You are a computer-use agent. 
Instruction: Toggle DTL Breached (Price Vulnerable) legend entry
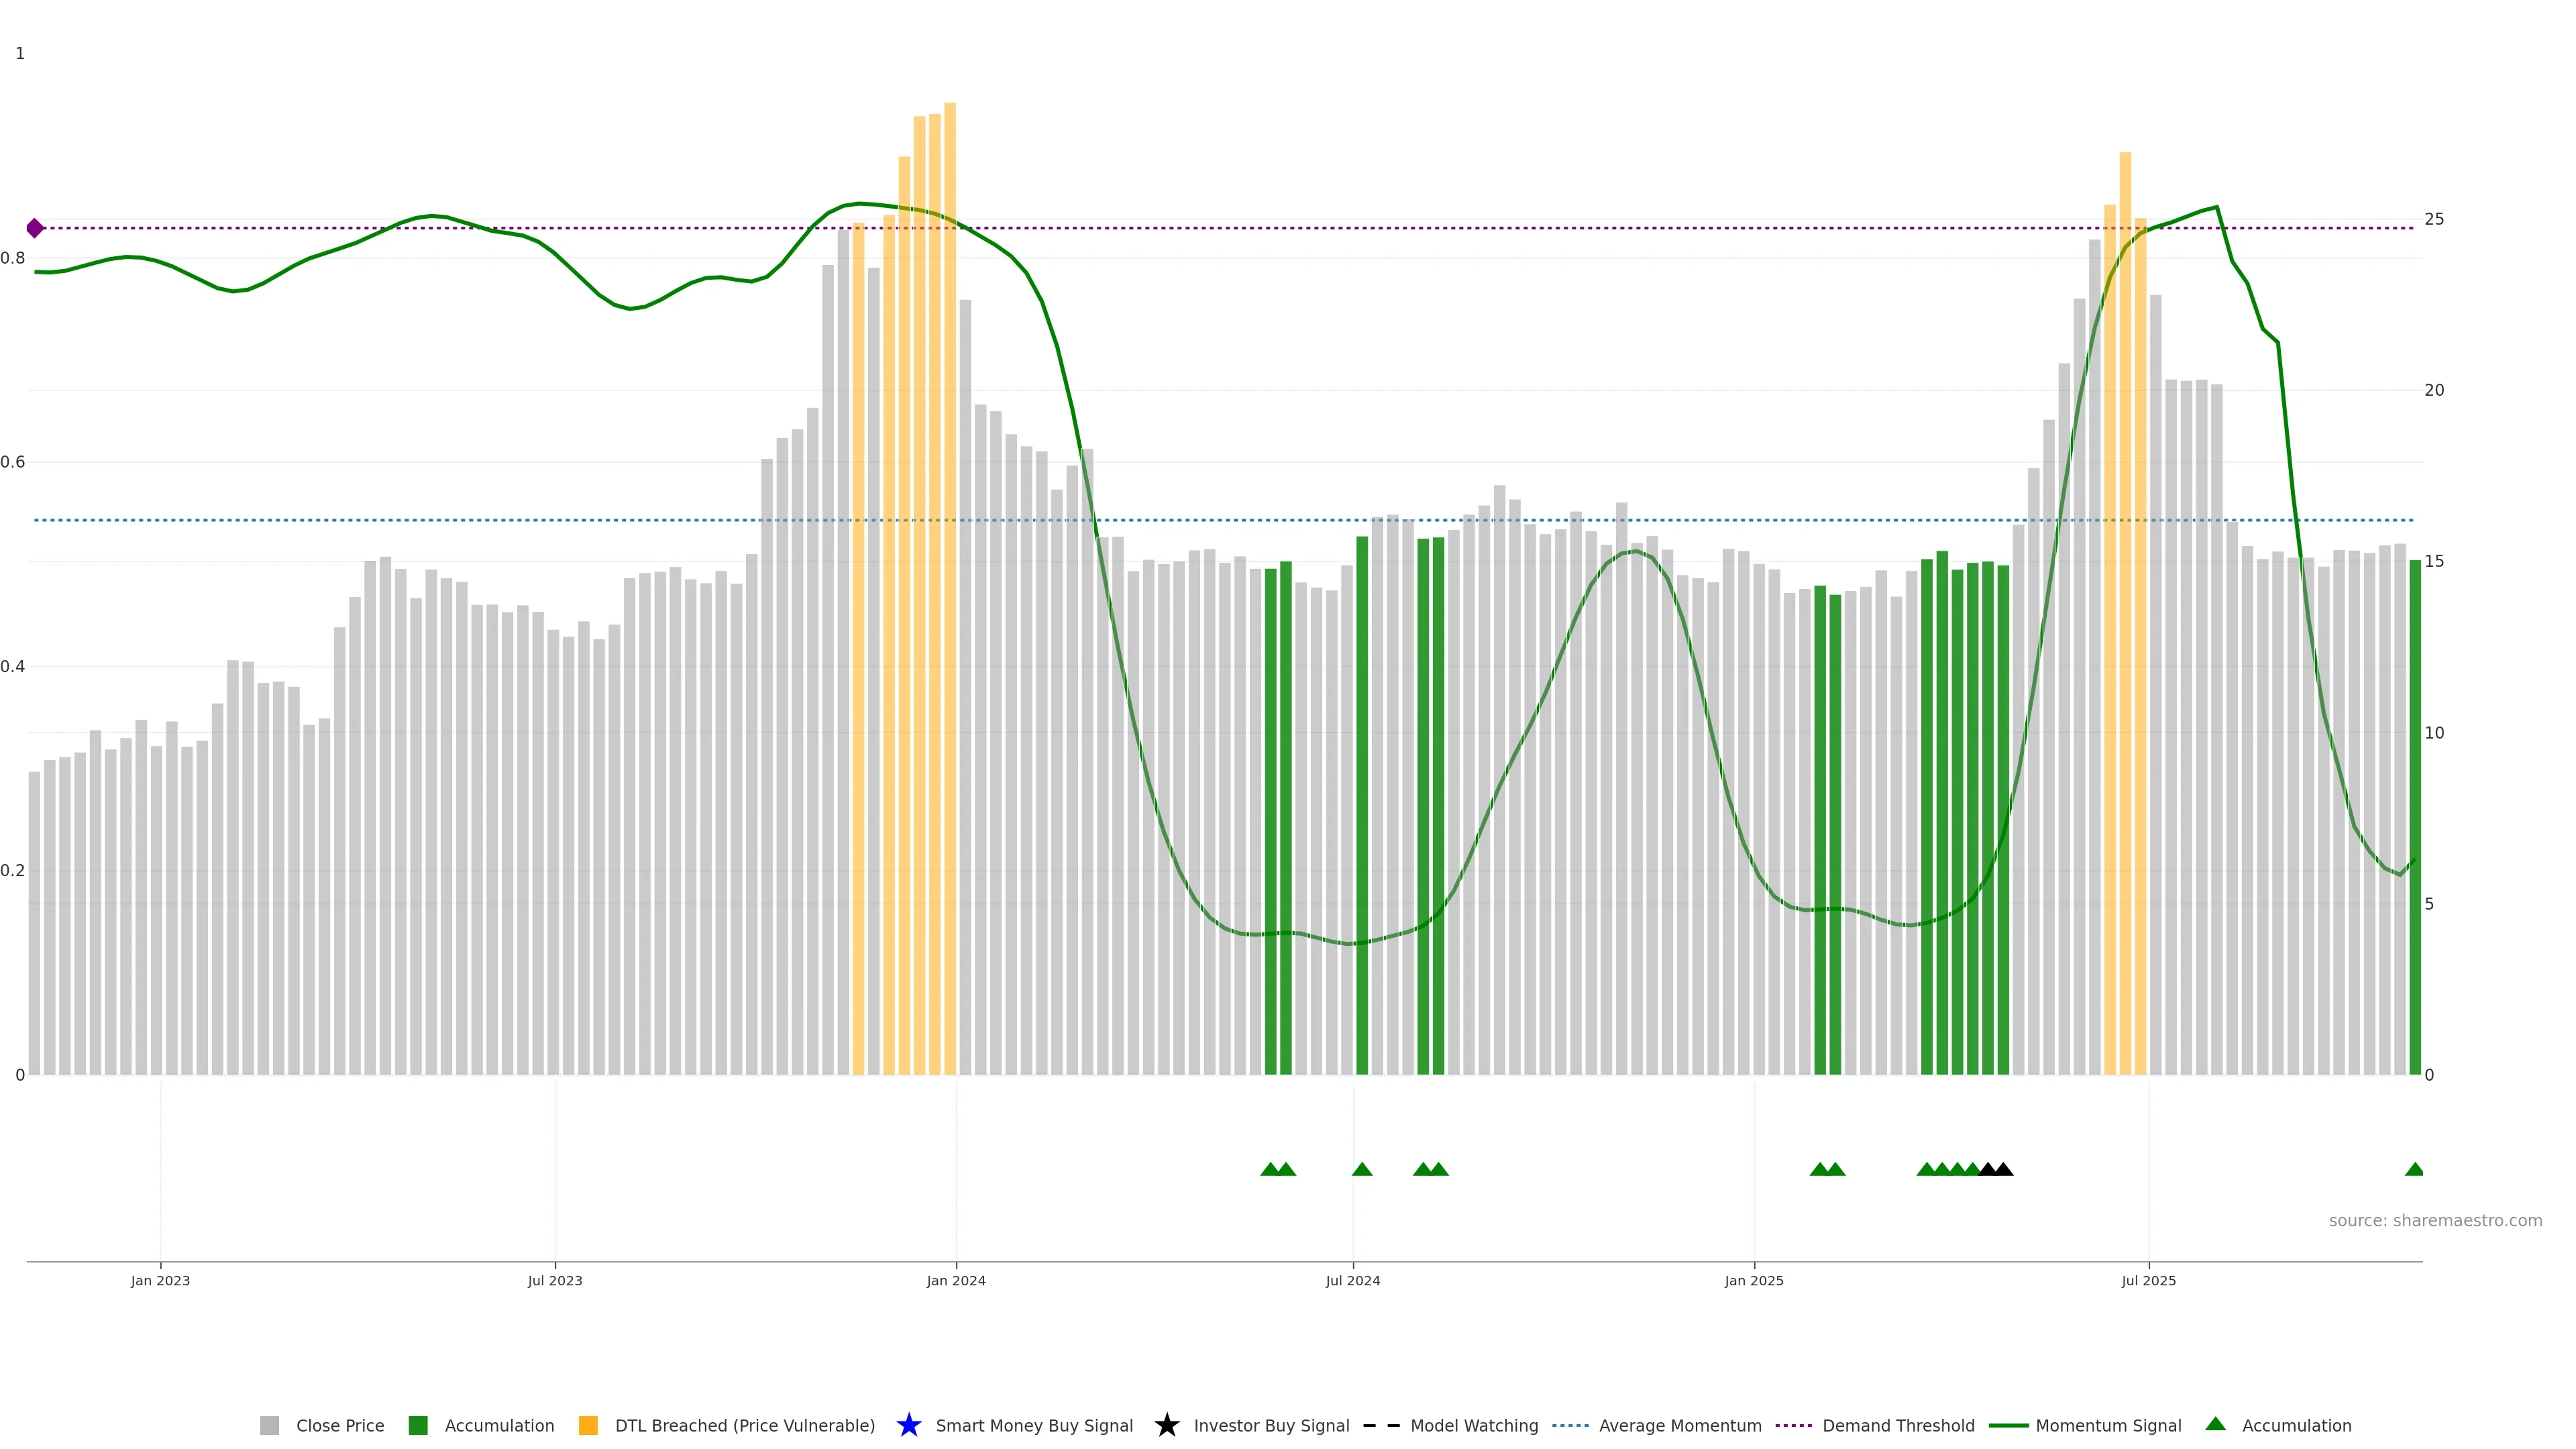744,1426
